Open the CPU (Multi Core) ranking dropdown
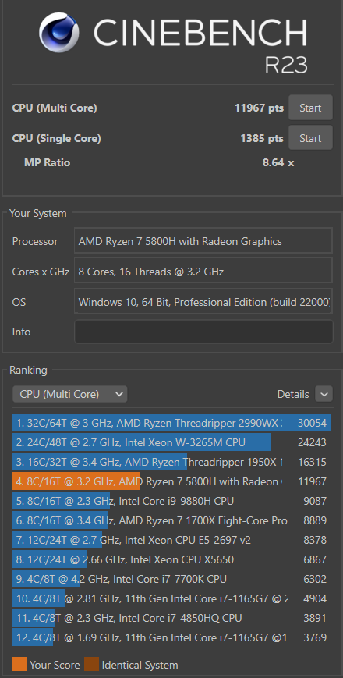The width and height of the screenshot is (343, 678). [69, 394]
